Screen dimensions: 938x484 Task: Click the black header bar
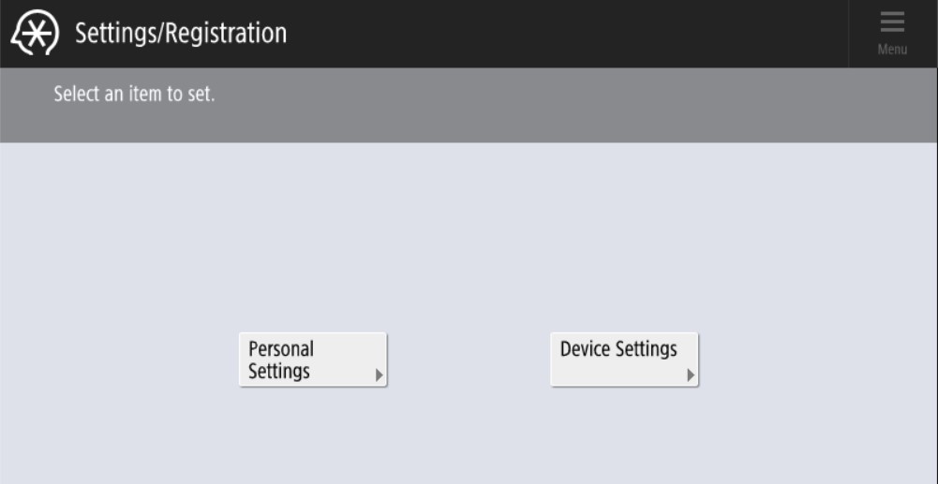point(562,34)
